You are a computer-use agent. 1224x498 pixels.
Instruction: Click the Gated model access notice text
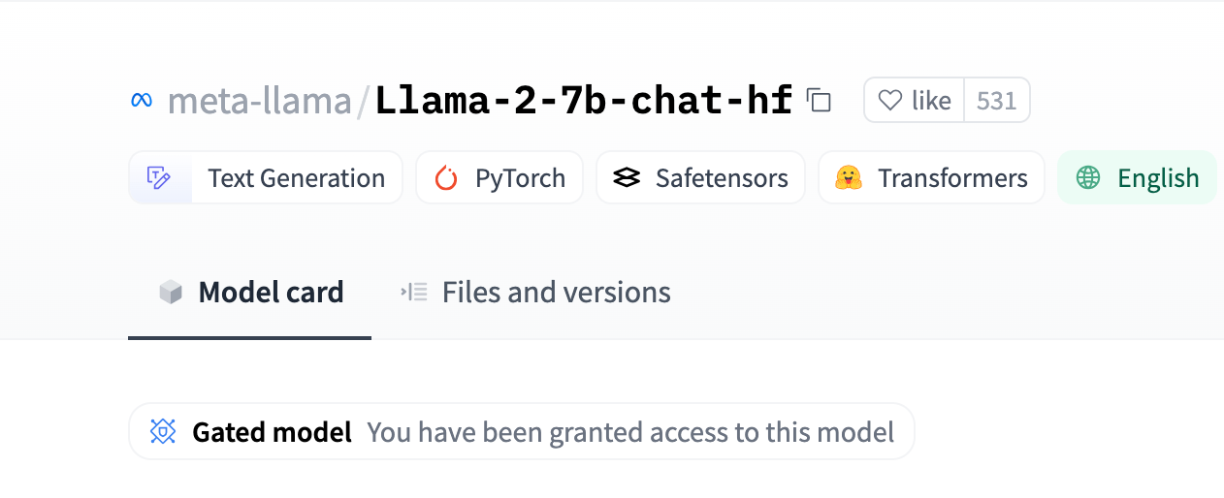tap(630, 432)
